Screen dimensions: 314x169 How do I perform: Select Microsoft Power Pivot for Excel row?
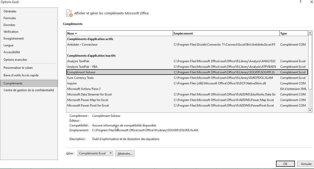187,106
